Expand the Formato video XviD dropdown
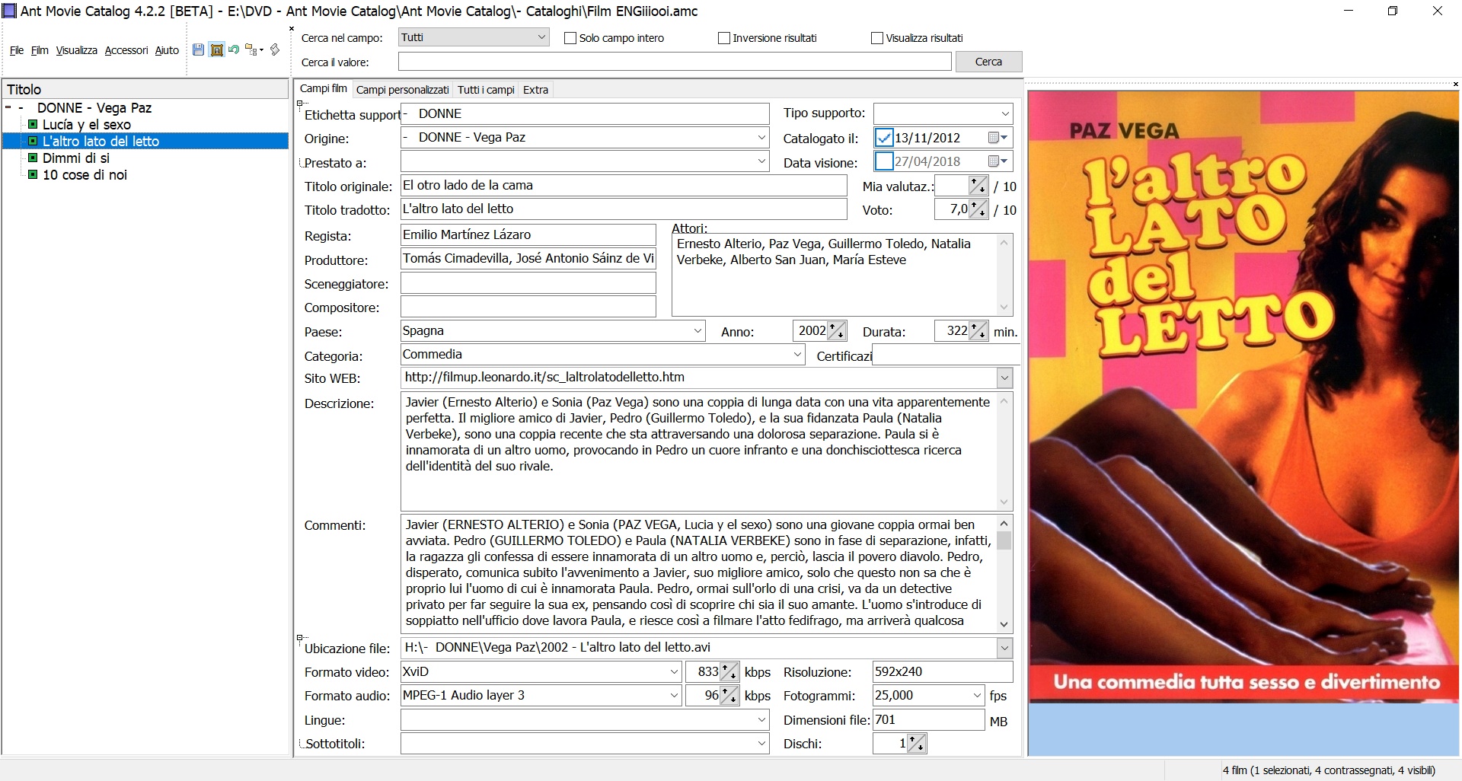This screenshot has height=781, width=1462. point(674,672)
